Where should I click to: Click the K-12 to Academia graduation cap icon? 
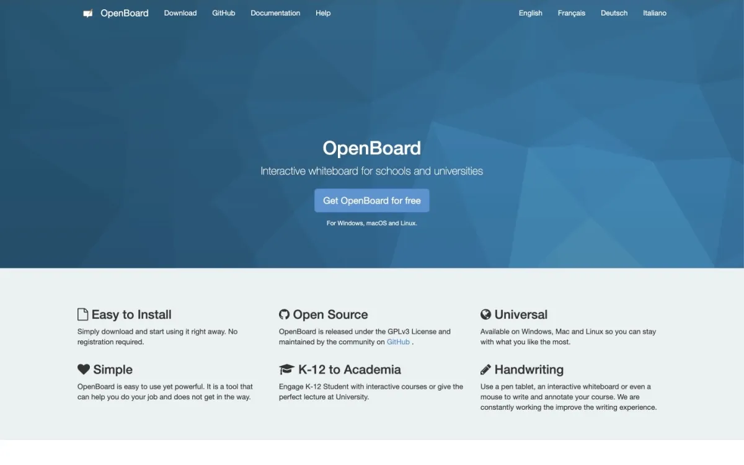pyautogui.click(x=286, y=369)
